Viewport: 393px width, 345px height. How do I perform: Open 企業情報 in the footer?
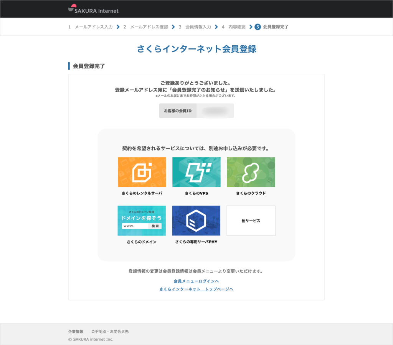click(76, 332)
